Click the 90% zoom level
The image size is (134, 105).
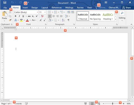[129, 104]
